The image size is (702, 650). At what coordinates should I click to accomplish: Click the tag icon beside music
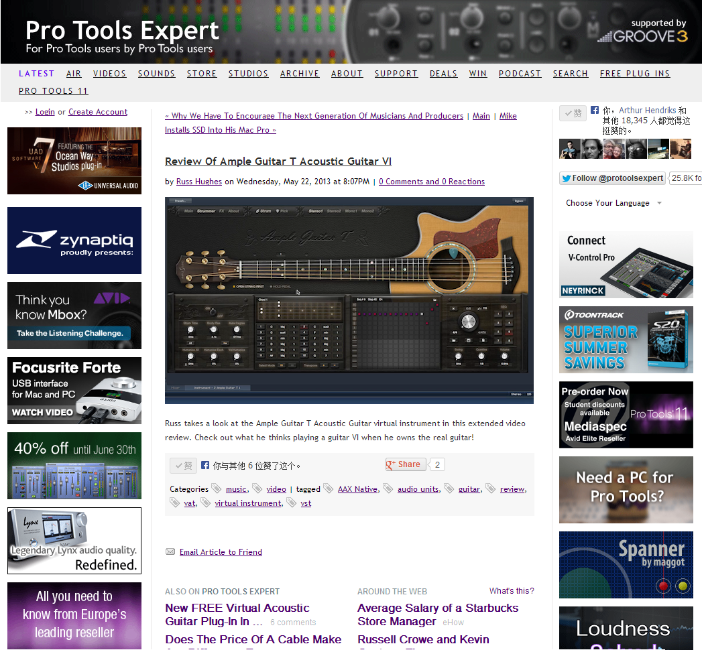[217, 488]
